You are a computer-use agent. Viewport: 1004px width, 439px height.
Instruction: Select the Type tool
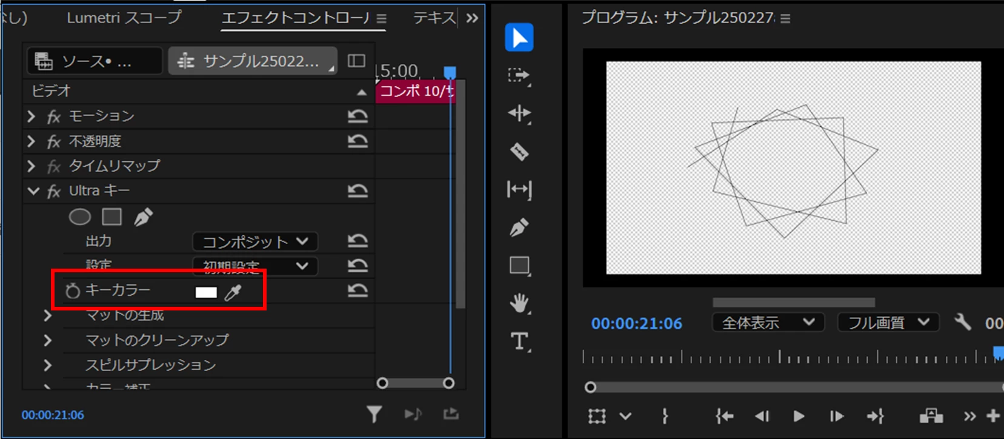click(519, 341)
